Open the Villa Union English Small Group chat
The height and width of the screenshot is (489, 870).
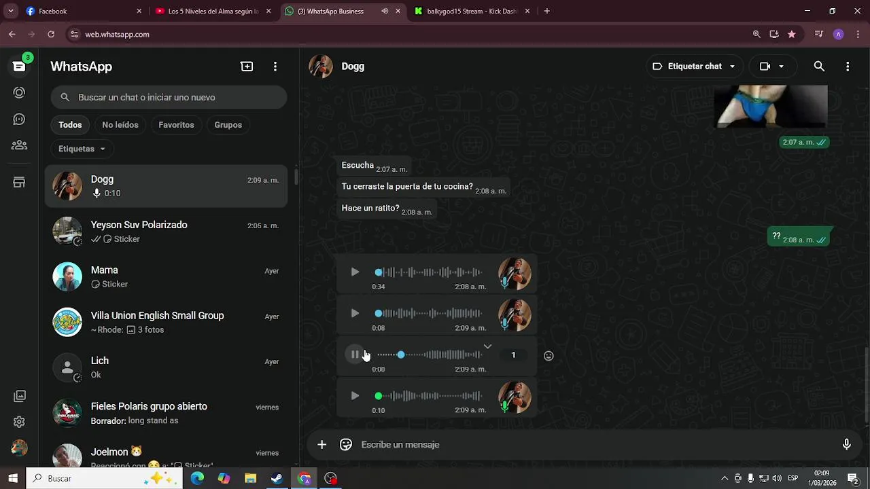[166, 323]
